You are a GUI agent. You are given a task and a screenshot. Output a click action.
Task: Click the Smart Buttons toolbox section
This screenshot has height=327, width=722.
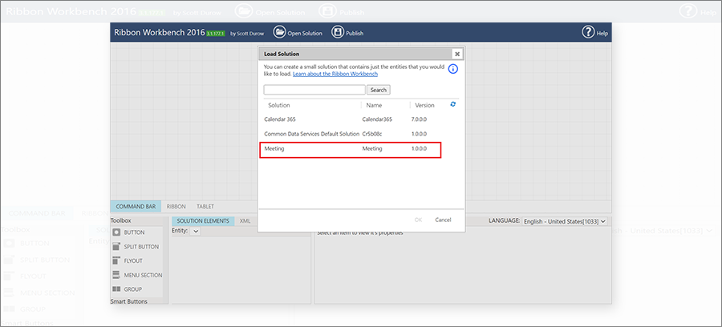pyautogui.click(x=129, y=301)
